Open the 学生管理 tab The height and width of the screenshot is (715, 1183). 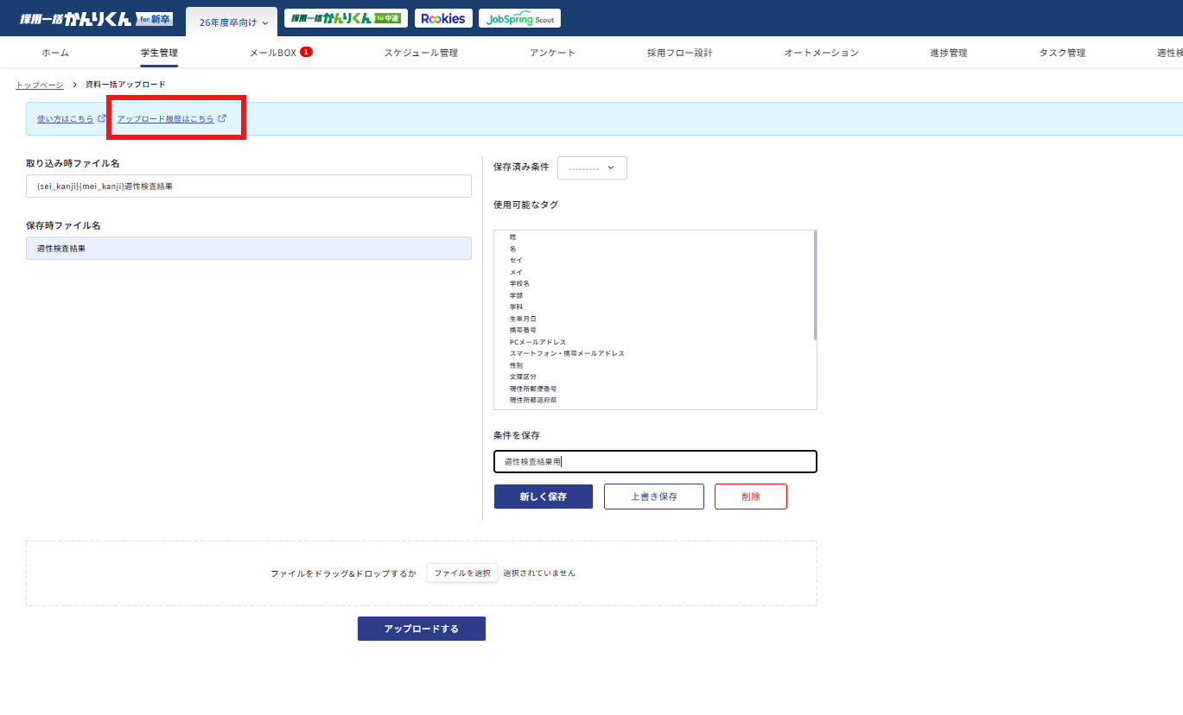pos(159,53)
